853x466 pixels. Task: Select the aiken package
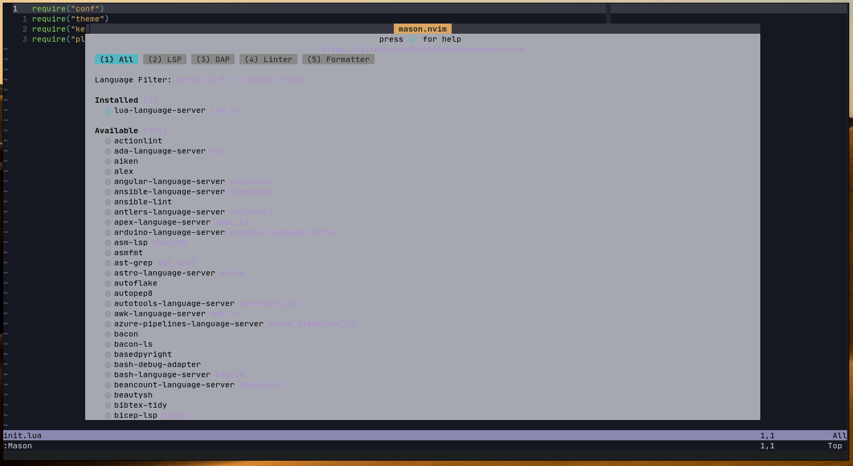tap(126, 161)
